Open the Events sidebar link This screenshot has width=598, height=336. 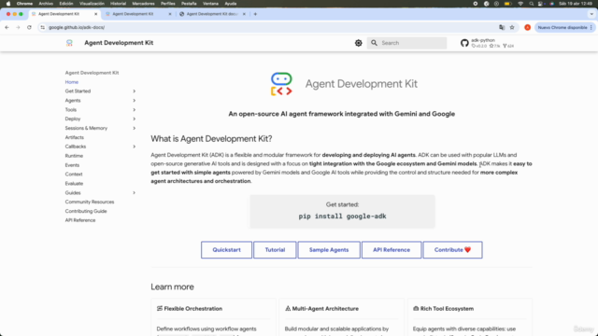[72, 165]
